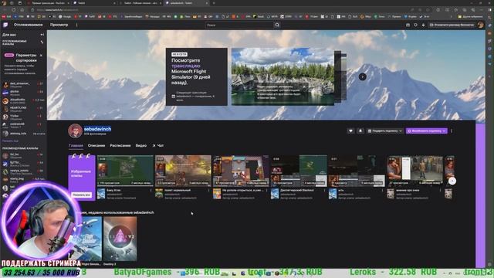Viewport: 494px width, 278px height.
Task: Click the browser address bar
Action: (221, 10)
